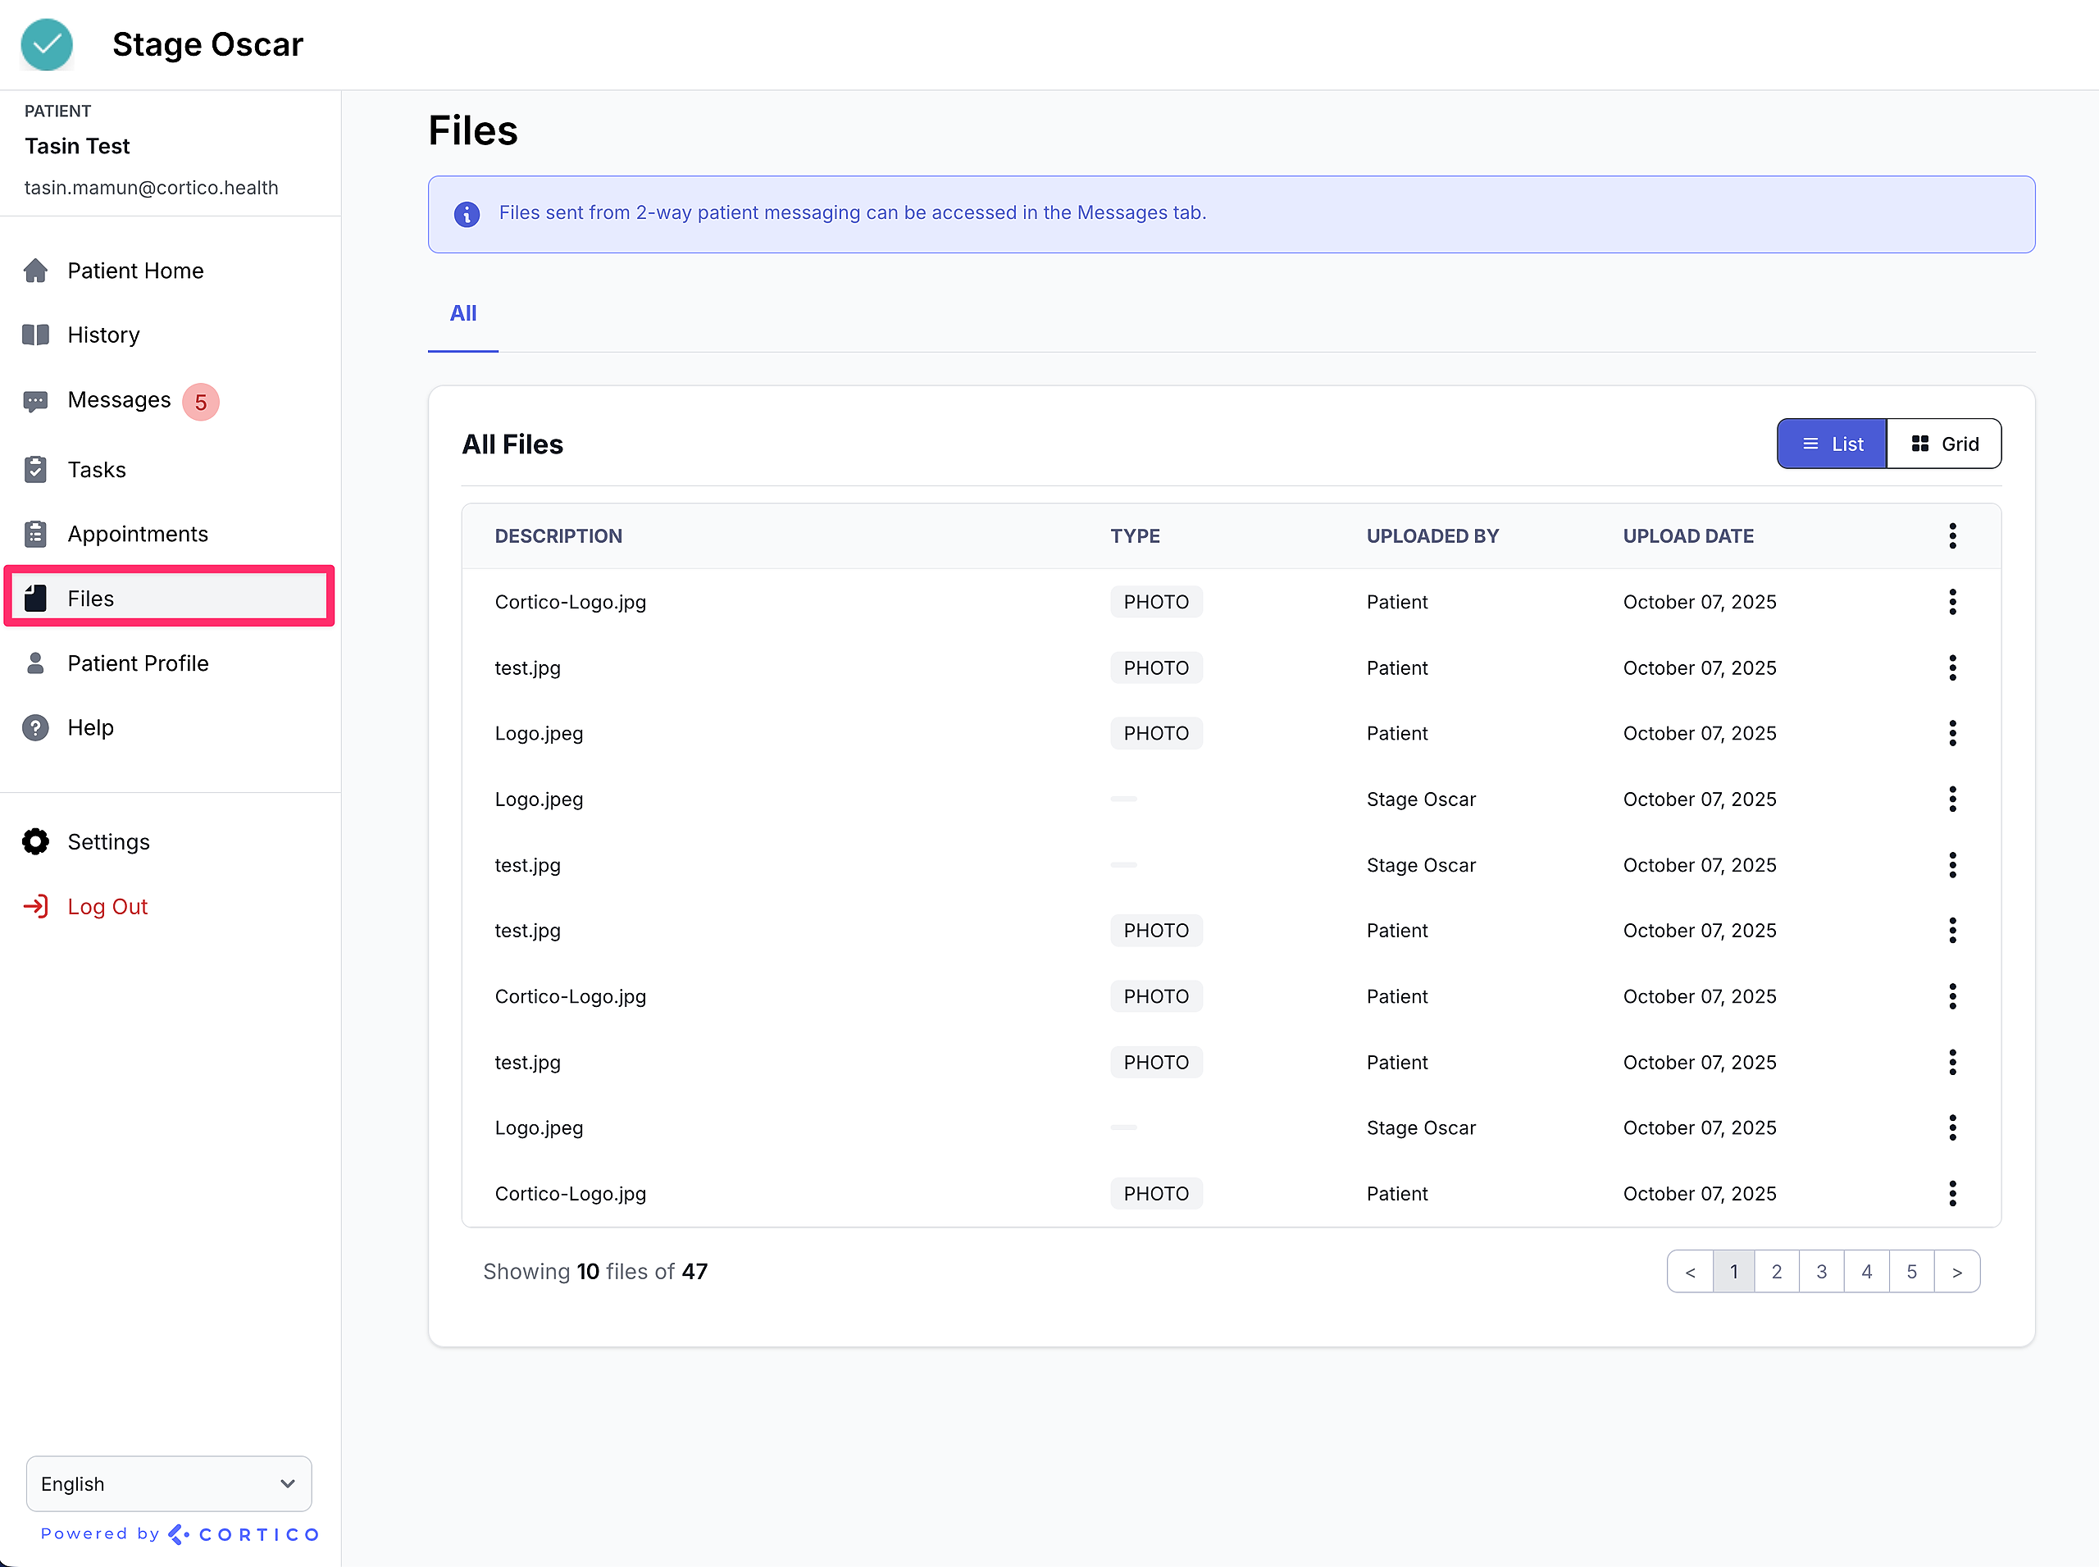
Task: Switch to Grid view
Action: [1944, 444]
